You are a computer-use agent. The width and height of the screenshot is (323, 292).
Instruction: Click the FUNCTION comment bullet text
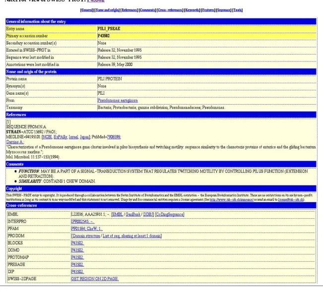tap(163, 174)
